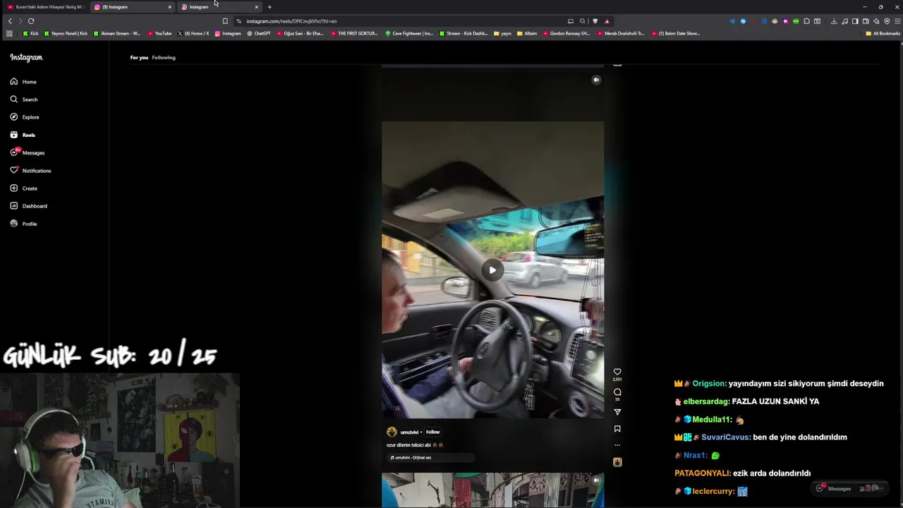This screenshot has height=508, width=903.
Task: Share the reel with paper plane icon
Action: coord(617,412)
